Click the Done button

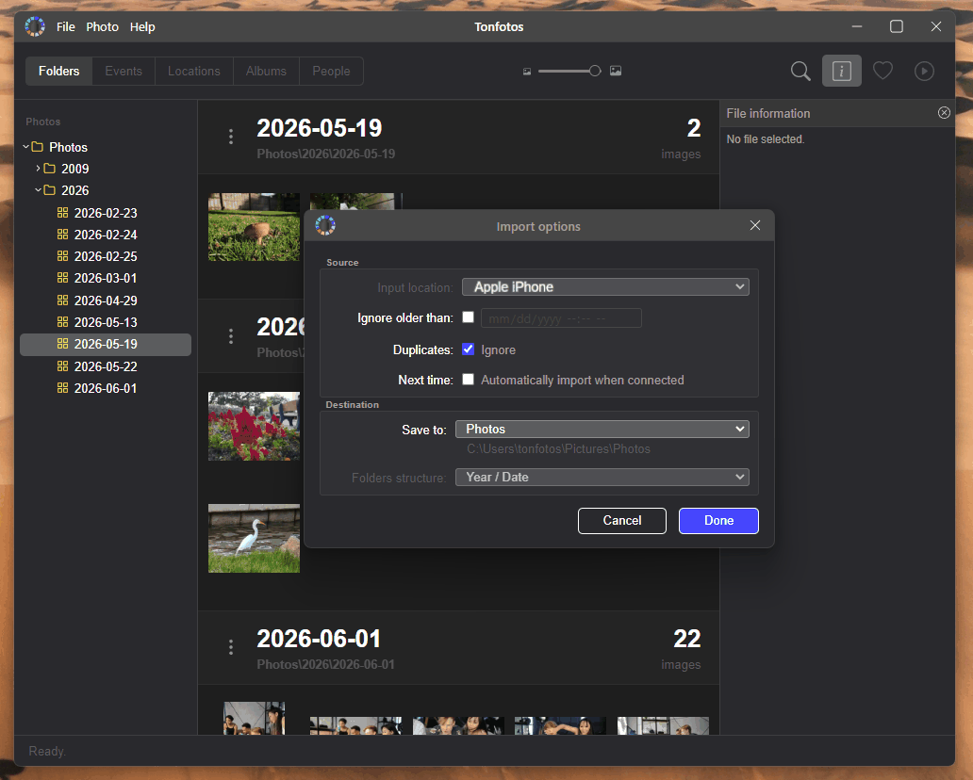(718, 520)
